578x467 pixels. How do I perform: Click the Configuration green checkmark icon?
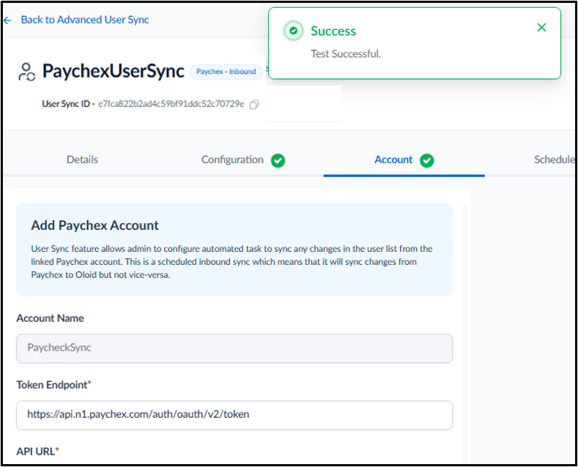click(278, 160)
